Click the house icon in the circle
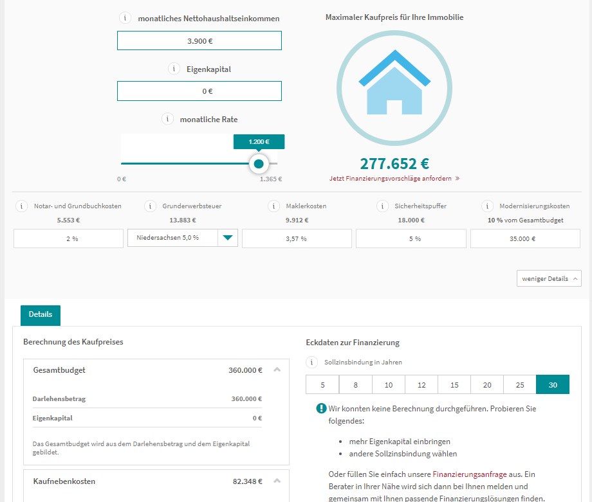This screenshot has width=592, height=502. (394, 82)
